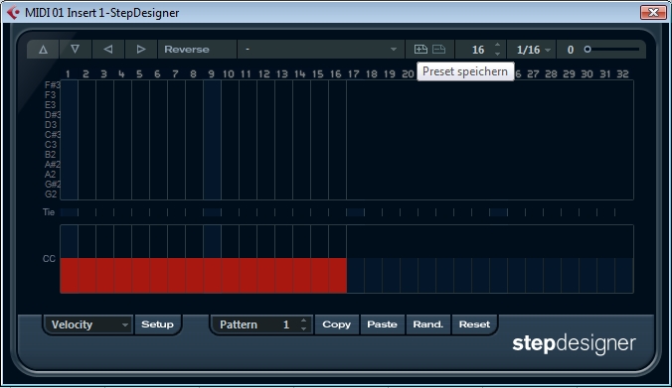Toggle Tie for step 17
The image size is (672, 388).
click(355, 212)
